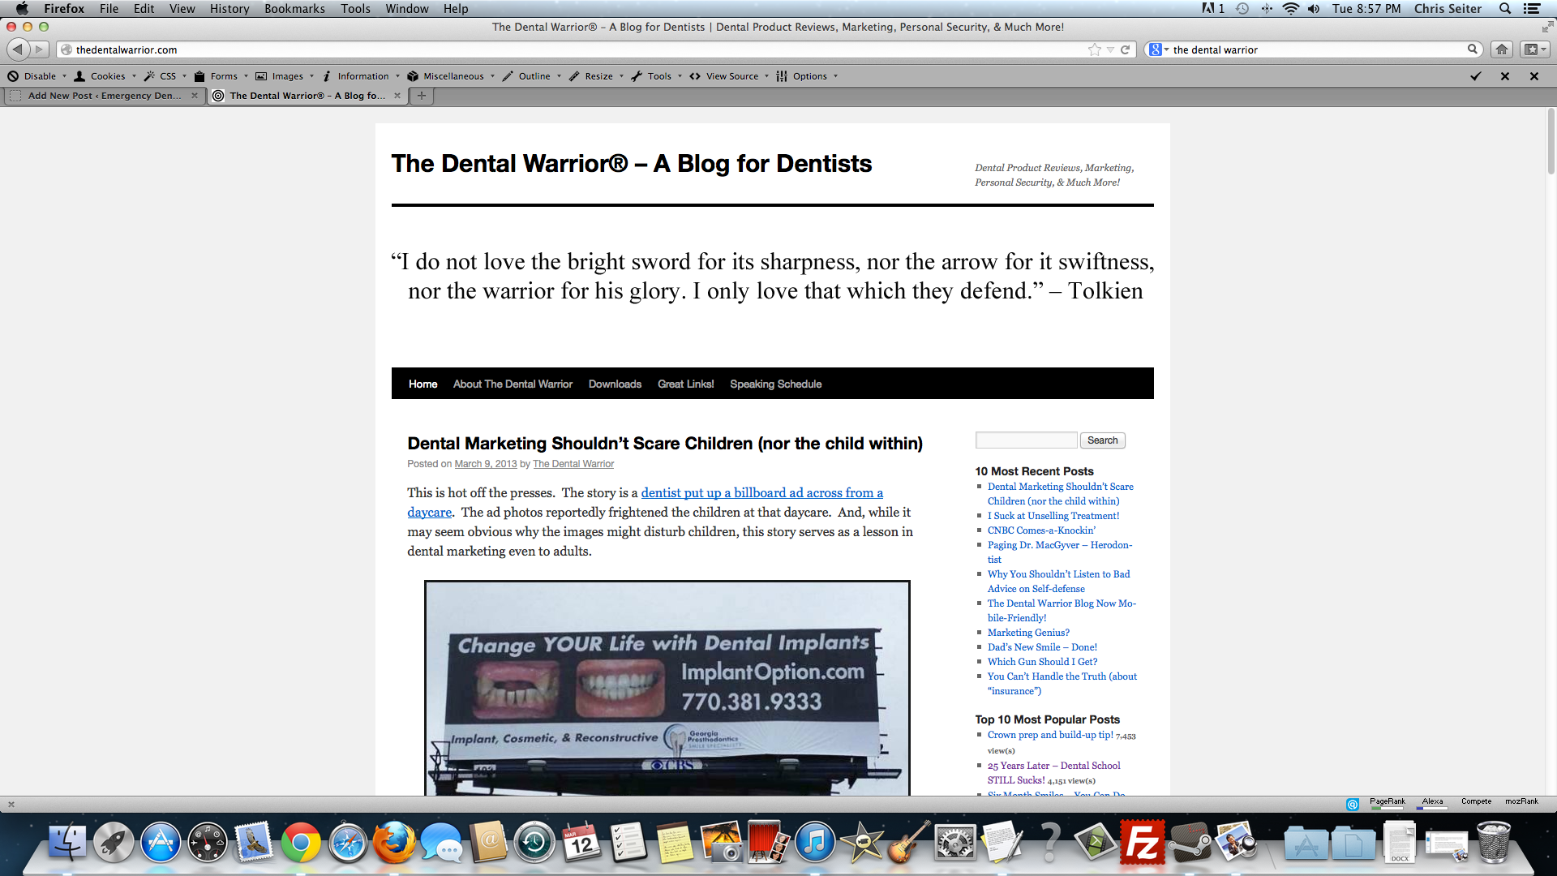Open the Trash in the dock
This screenshot has width=1557, height=876.
(x=1494, y=842)
